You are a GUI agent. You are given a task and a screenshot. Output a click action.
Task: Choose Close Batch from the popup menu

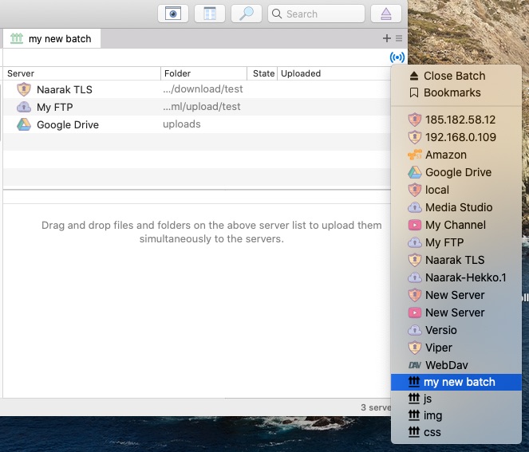pos(456,76)
